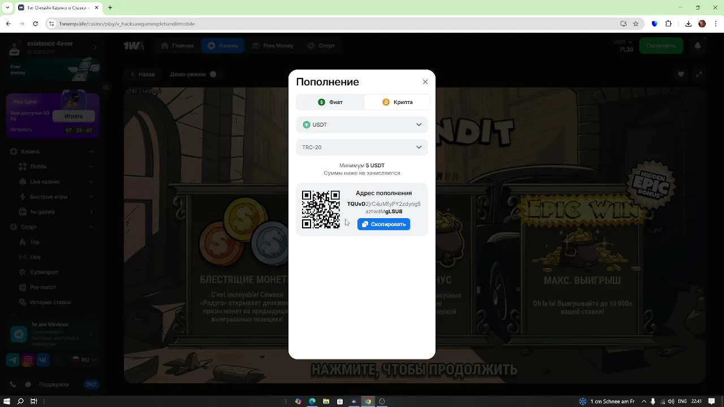This screenshot has height=407, width=724.
Task: Open File Explorer from the taskbar
Action: pyautogui.click(x=326, y=401)
